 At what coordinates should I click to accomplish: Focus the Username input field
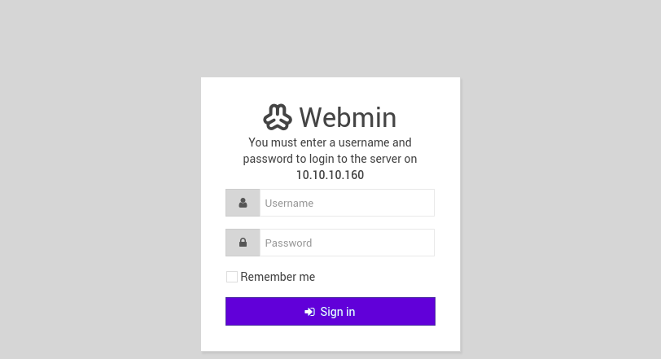pyautogui.click(x=347, y=203)
